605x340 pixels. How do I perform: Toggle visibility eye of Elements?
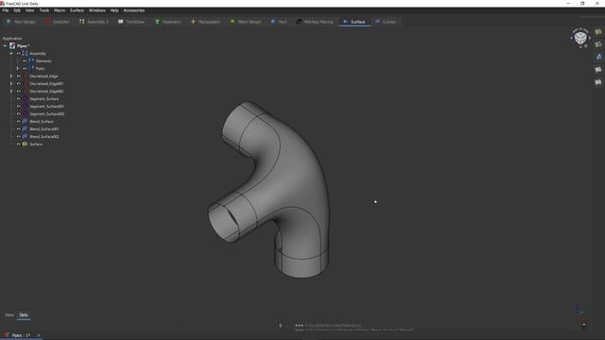tap(25, 60)
